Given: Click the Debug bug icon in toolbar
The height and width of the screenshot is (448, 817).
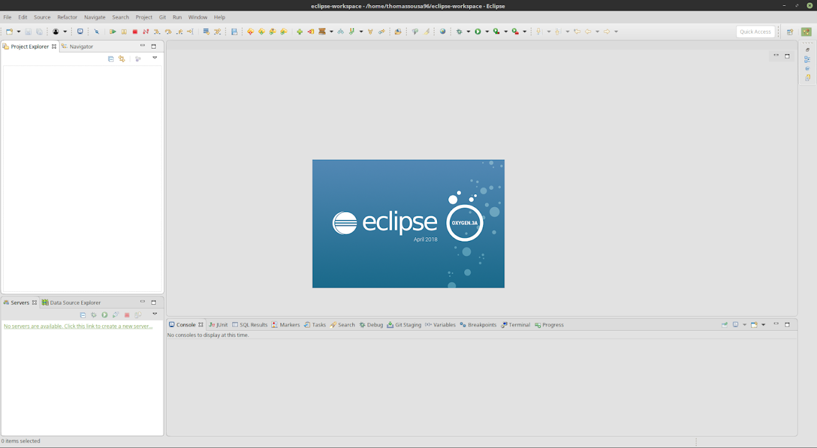Looking at the screenshot, I should [459, 31].
